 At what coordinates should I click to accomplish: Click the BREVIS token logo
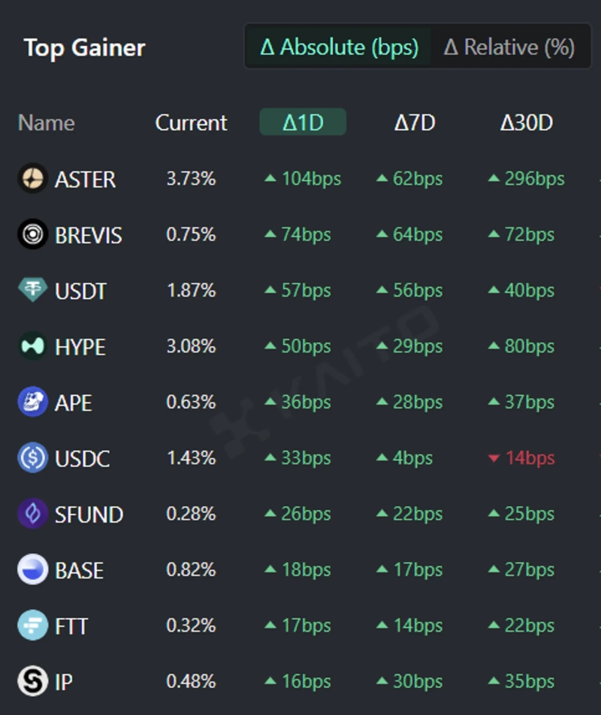coord(32,234)
